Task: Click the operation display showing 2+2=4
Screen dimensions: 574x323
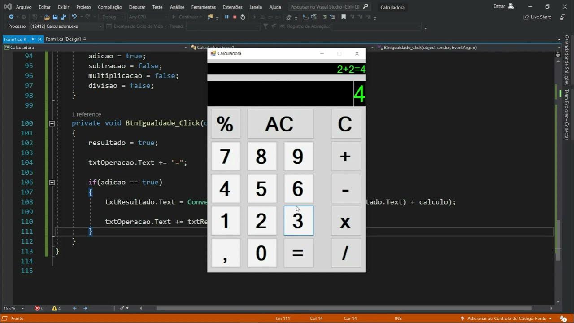Action: [287, 69]
